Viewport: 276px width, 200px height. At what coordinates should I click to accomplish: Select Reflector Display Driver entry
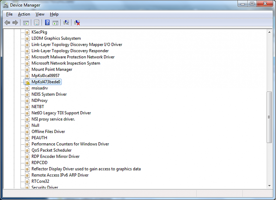click(x=86, y=169)
